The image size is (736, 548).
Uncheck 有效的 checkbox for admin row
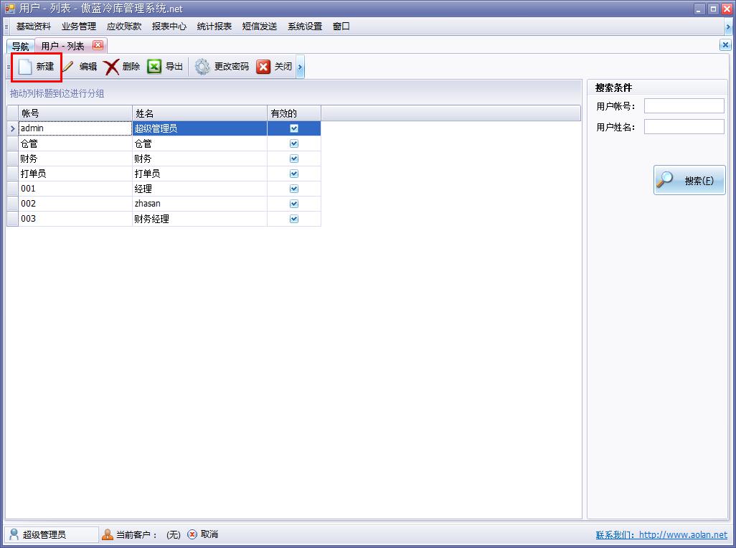coord(293,128)
